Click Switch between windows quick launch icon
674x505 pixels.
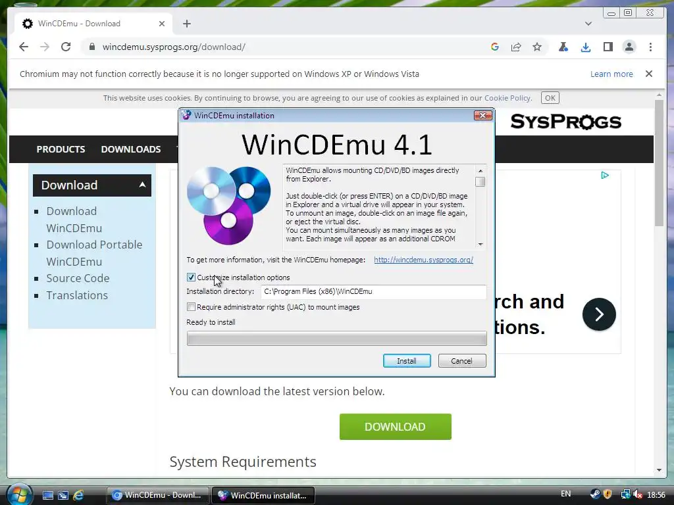(63, 495)
